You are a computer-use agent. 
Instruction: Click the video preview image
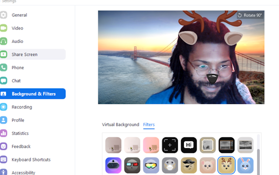coord(181,57)
